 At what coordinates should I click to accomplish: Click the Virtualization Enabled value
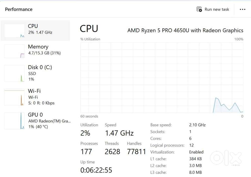pyautogui.click(x=196, y=152)
